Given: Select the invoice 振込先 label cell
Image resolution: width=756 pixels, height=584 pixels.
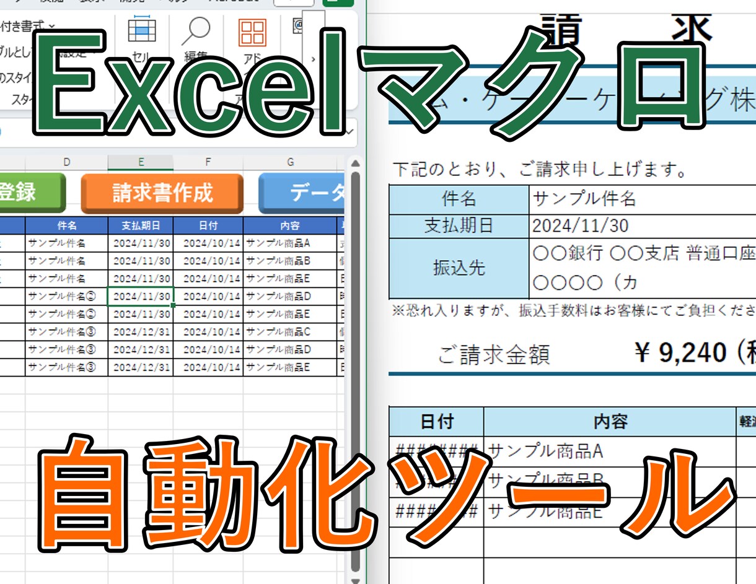Looking at the screenshot, I should (459, 268).
